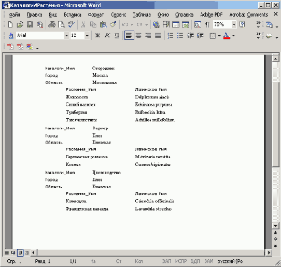Viewport: 281px width, 267px height.
Task: Convert to Adobe PDF from the toolbar
Action: coord(10,47)
